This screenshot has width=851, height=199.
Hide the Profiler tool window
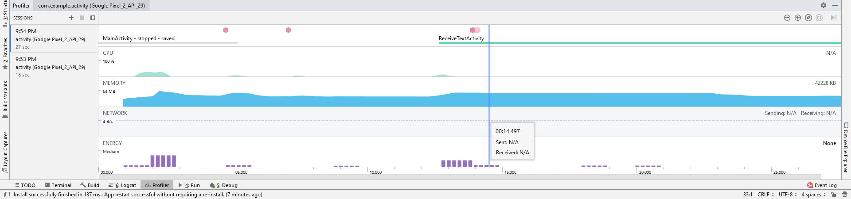click(x=835, y=5)
